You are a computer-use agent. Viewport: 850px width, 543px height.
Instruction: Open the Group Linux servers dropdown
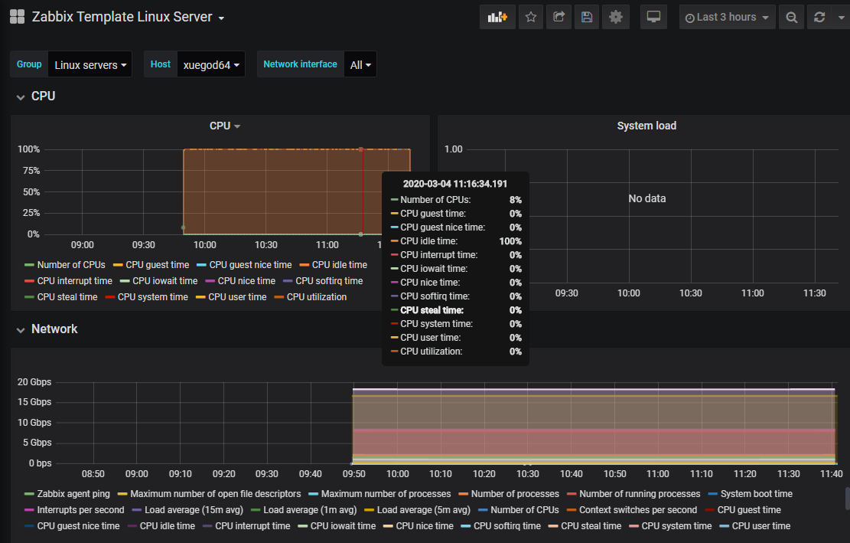point(90,65)
